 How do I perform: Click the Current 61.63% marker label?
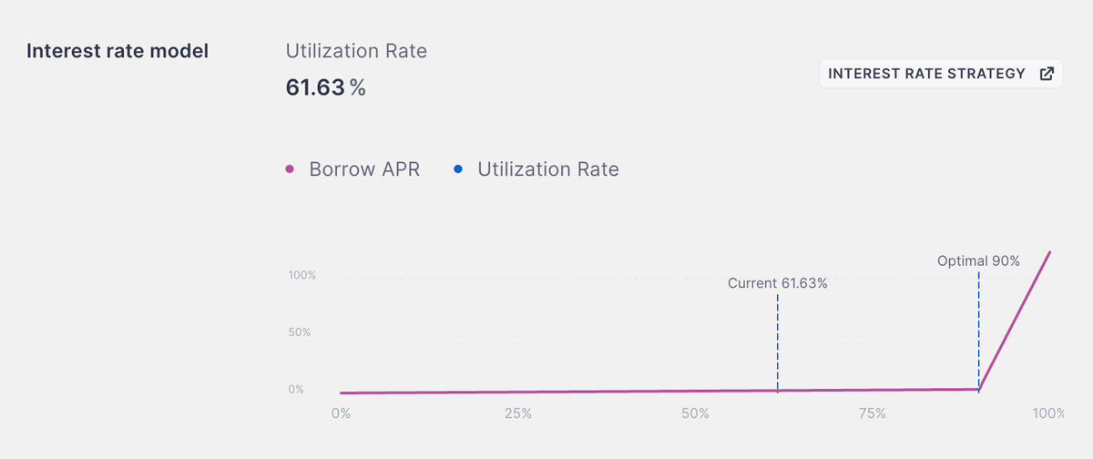(777, 283)
